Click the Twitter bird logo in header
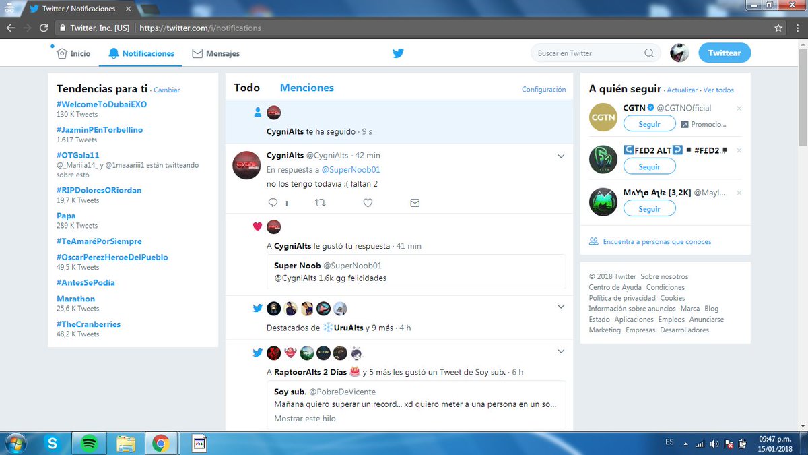This screenshot has width=808, height=455. point(398,53)
